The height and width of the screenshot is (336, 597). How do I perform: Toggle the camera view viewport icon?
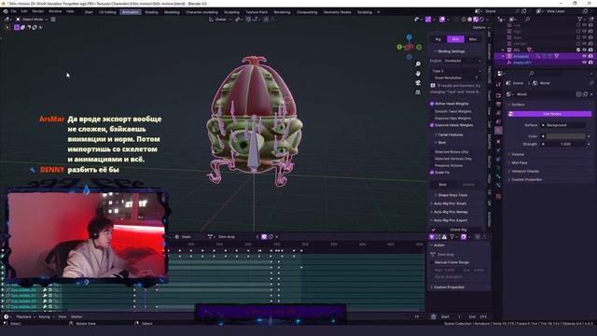pos(418,83)
